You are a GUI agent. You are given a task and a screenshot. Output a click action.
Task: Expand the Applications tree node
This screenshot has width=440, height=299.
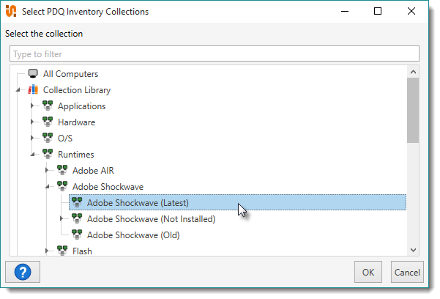32,106
